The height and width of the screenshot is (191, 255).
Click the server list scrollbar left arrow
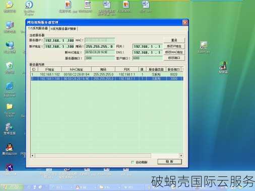tap(32, 155)
